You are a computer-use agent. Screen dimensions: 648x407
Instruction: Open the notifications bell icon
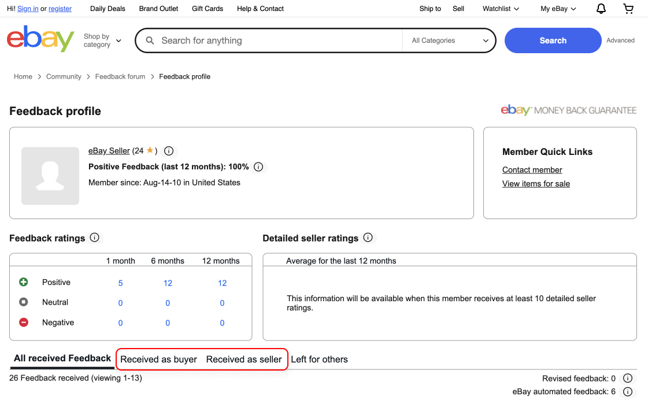click(x=601, y=9)
